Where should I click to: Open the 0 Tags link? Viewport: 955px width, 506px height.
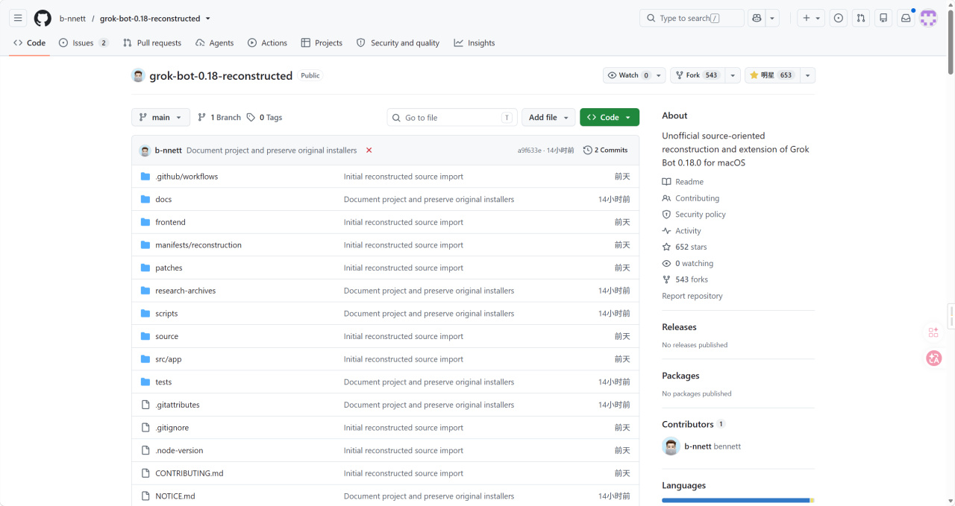point(265,117)
